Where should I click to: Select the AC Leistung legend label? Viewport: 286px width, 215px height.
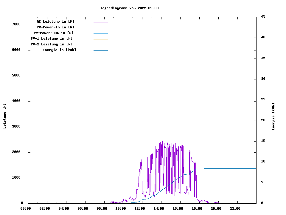click(x=55, y=21)
